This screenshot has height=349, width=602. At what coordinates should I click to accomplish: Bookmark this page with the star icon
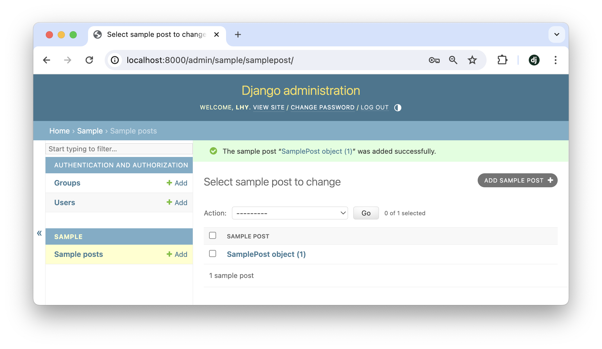(472, 60)
